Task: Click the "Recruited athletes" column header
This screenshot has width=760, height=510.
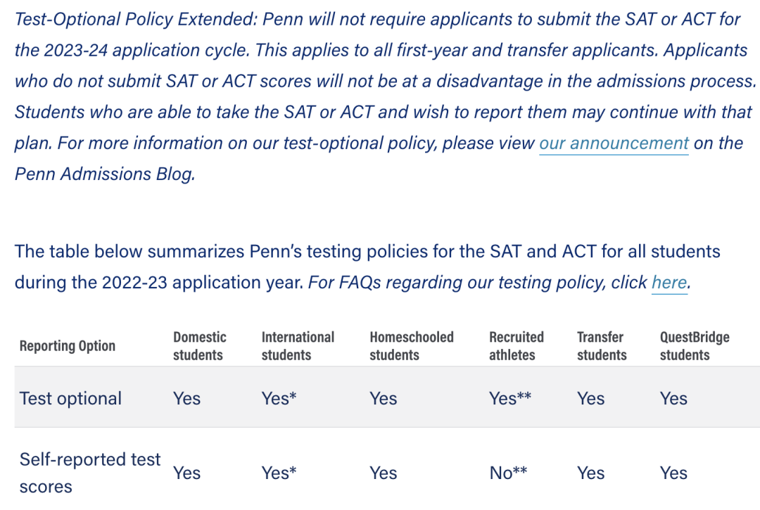Action: (x=517, y=346)
